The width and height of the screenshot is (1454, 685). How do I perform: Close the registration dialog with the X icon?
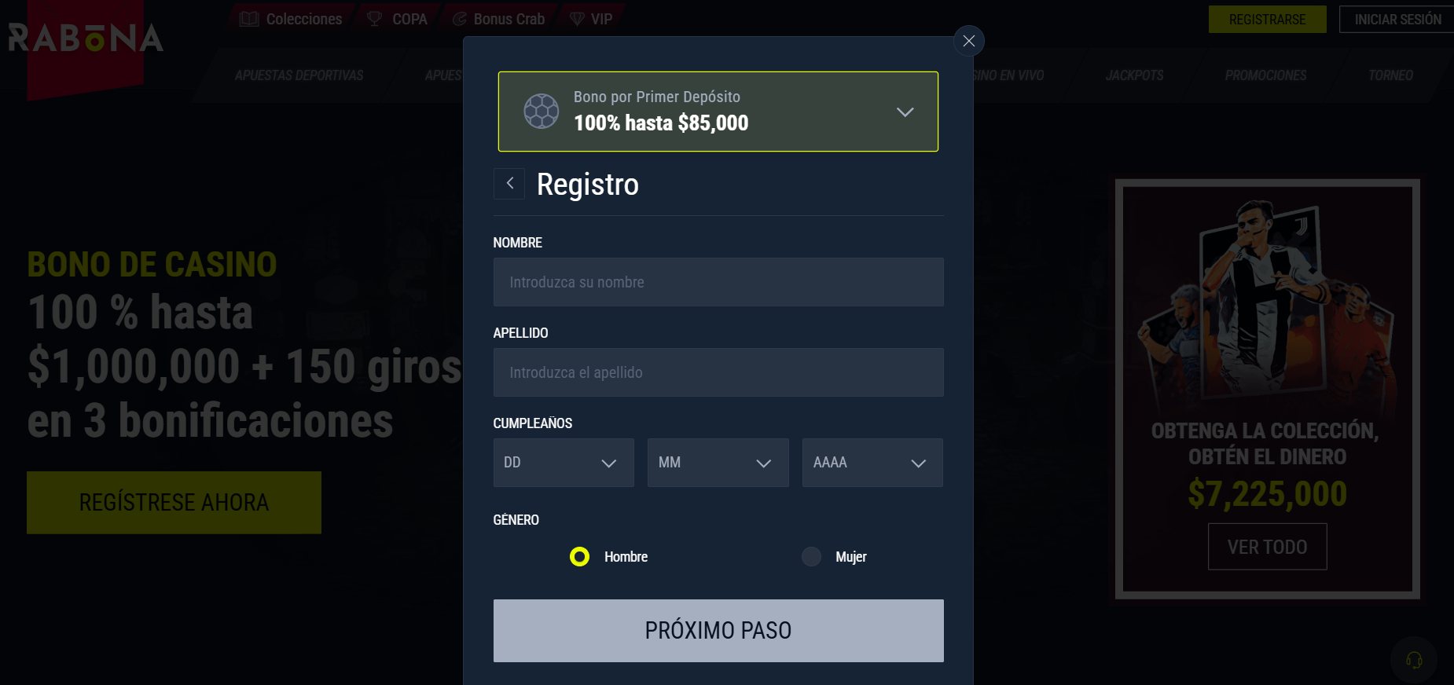[968, 41]
